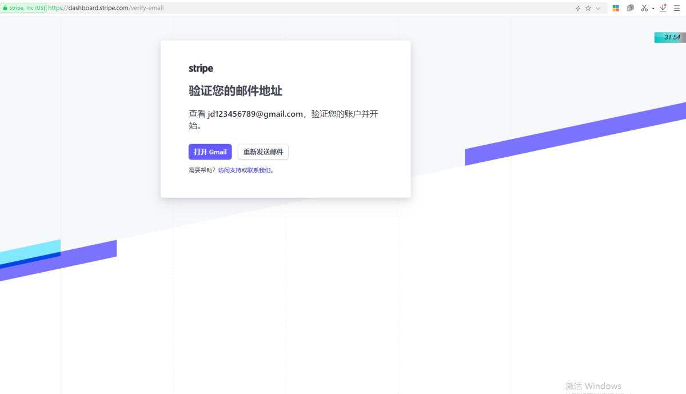Click the 重新发送邮件 resend button
Image resolution: width=686 pixels, height=394 pixels.
coord(264,152)
